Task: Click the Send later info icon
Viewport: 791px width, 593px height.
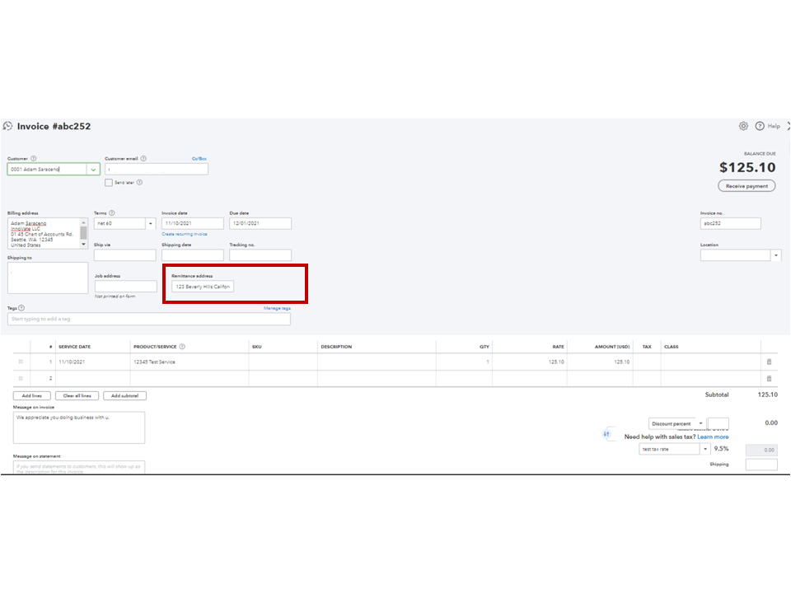Action: 140,183
